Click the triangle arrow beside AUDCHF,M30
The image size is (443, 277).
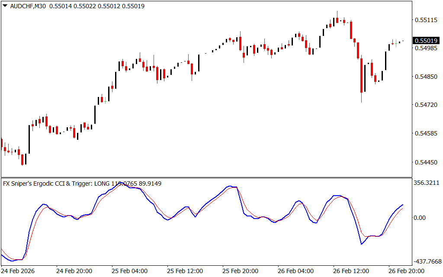click(x=5, y=6)
